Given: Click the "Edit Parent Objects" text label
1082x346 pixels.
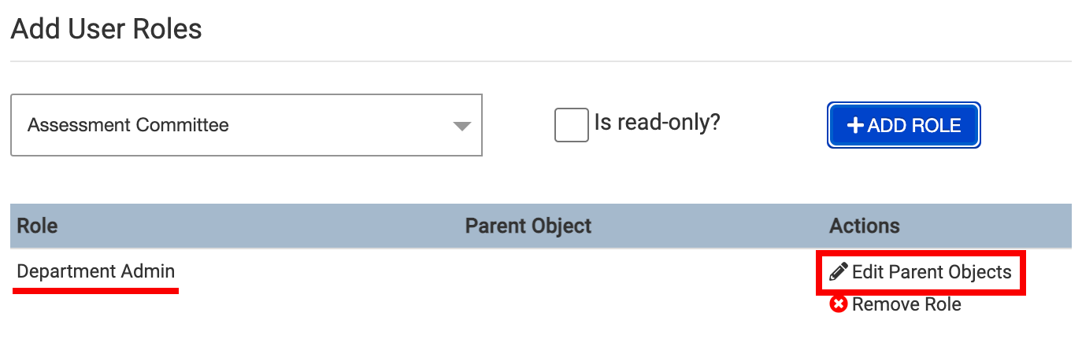Looking at the screenshot, I should (x=932, y=272).
